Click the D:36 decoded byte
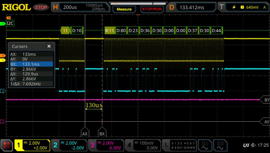 145,31
